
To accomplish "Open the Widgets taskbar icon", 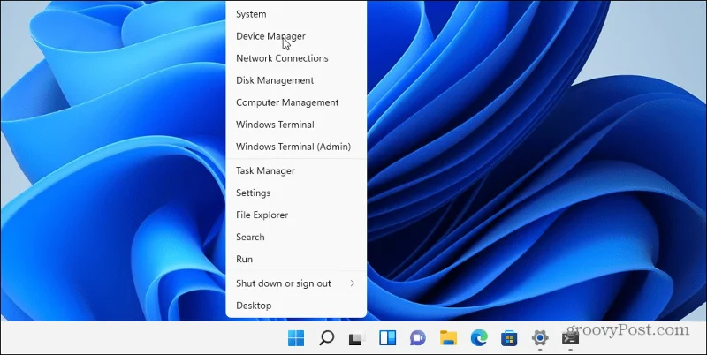I will [387, 338].
